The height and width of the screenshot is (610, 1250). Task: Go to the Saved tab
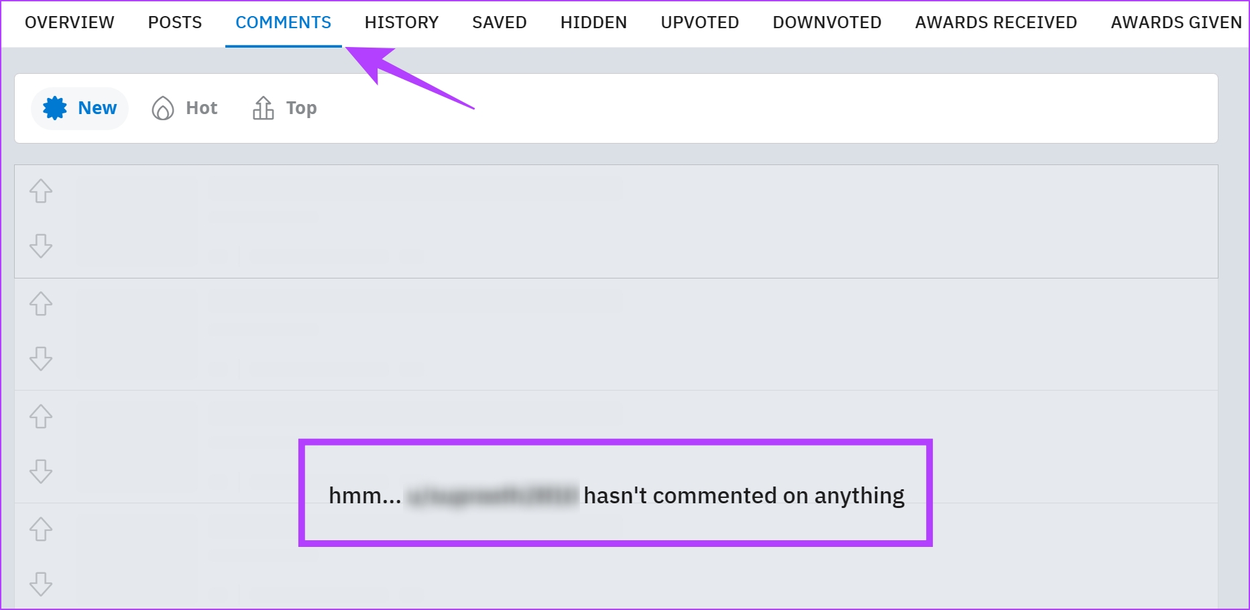coord(500,23)
